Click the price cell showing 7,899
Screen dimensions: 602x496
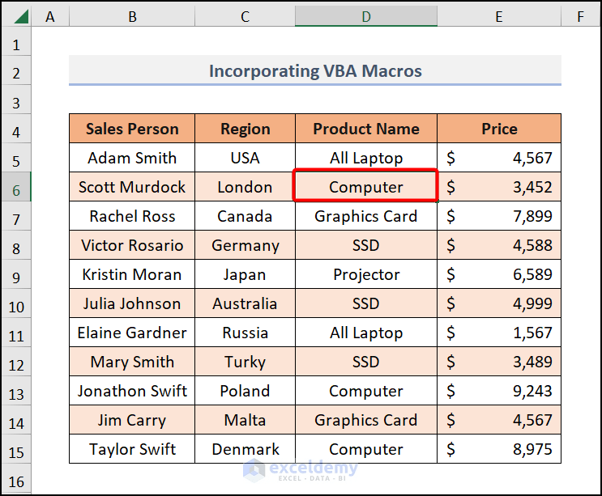click(x=499, y=216)
